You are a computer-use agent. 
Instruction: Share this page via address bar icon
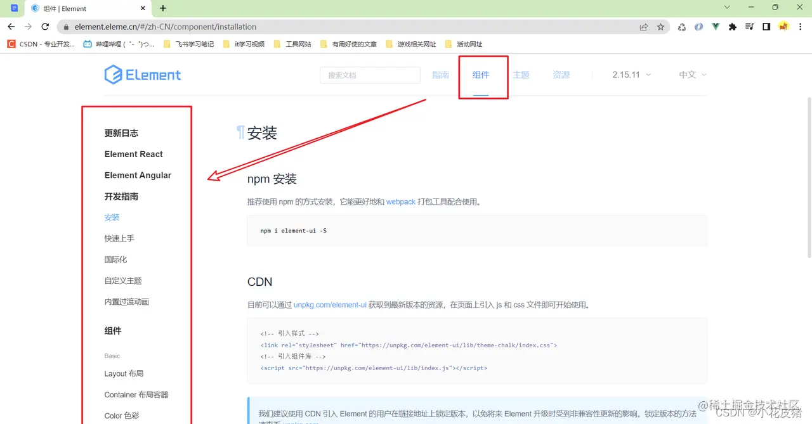pos(644,27)
